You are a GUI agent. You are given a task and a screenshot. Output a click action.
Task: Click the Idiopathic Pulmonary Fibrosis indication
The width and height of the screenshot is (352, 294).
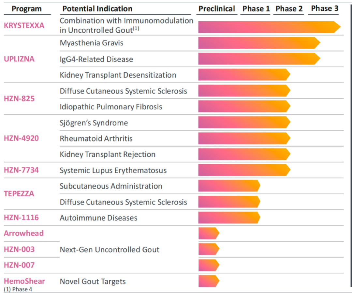point(111,107)
